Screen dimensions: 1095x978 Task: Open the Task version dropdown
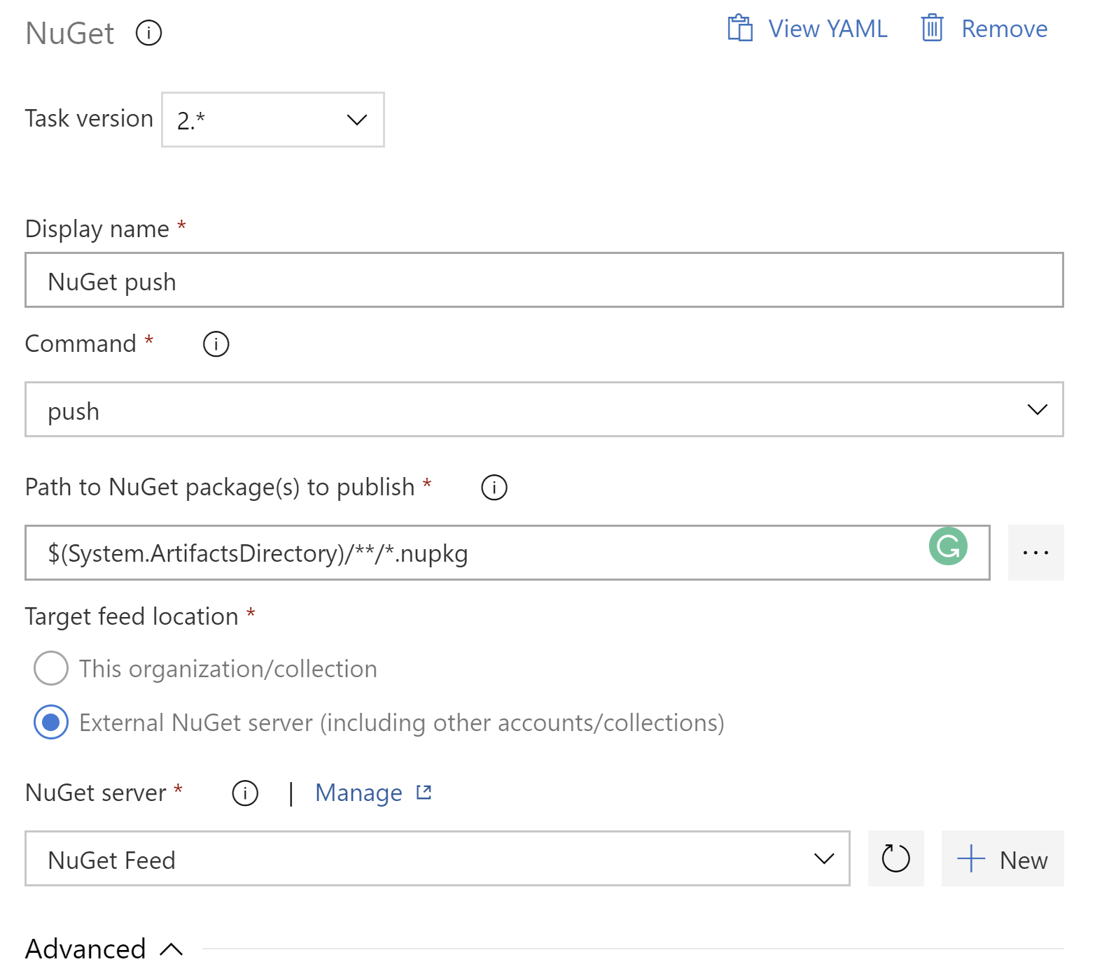click(273, 120)
